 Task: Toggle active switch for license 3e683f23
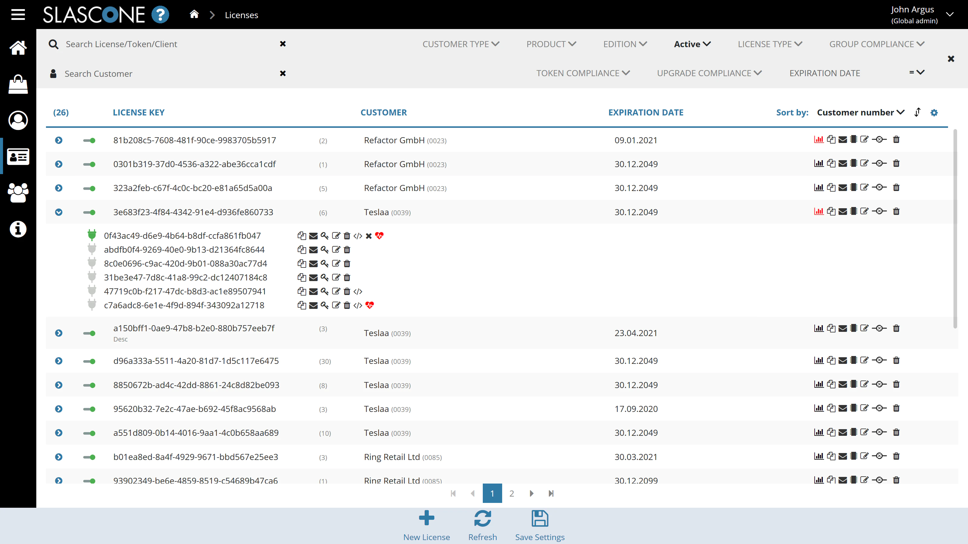point(89,212)
